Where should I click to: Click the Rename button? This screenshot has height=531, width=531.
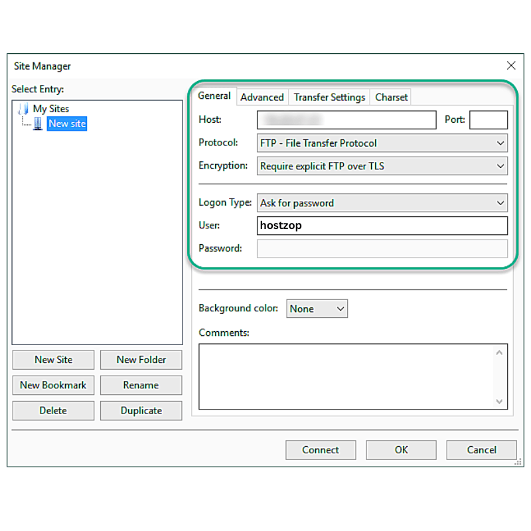141,385
